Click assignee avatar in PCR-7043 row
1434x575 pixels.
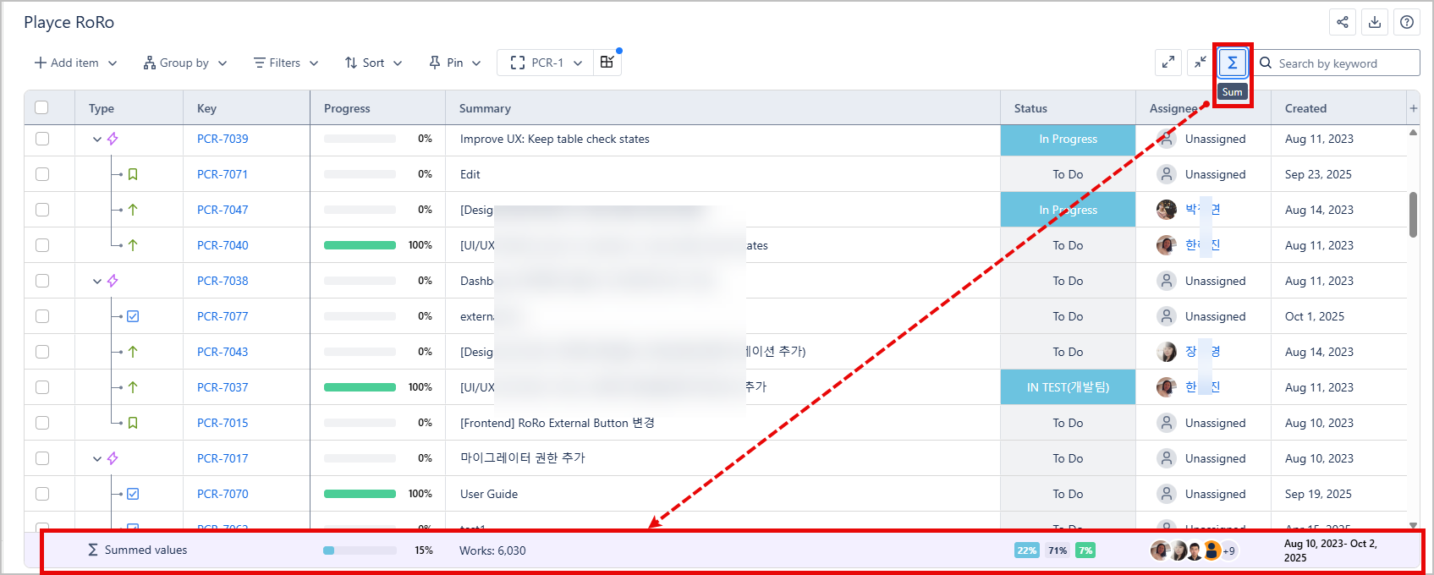click(1167, 352)
